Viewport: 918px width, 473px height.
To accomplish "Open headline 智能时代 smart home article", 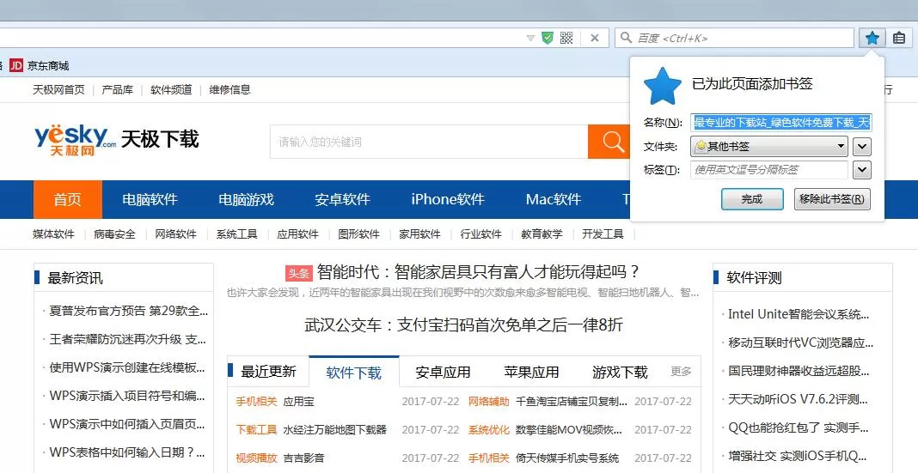I will (478, 272).
